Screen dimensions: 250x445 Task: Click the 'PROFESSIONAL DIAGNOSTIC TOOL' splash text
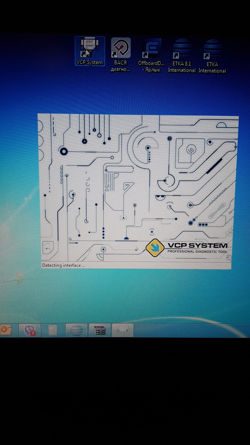click(197, 252)
